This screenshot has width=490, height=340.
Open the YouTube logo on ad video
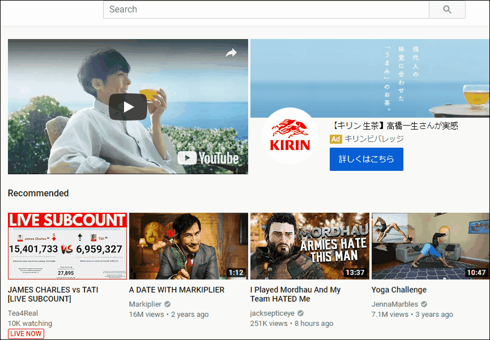(x=208, y=158)
